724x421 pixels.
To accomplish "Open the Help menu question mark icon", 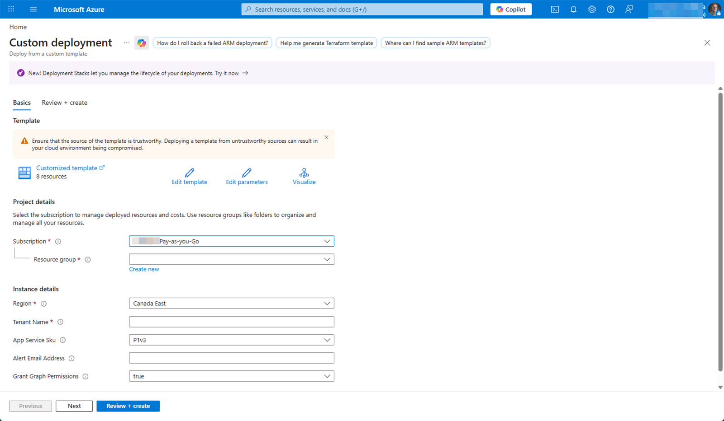I will [610, 9].
